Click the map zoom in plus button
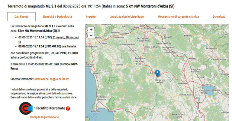Viewport: 232px width, 121px height. coord(91,29)
